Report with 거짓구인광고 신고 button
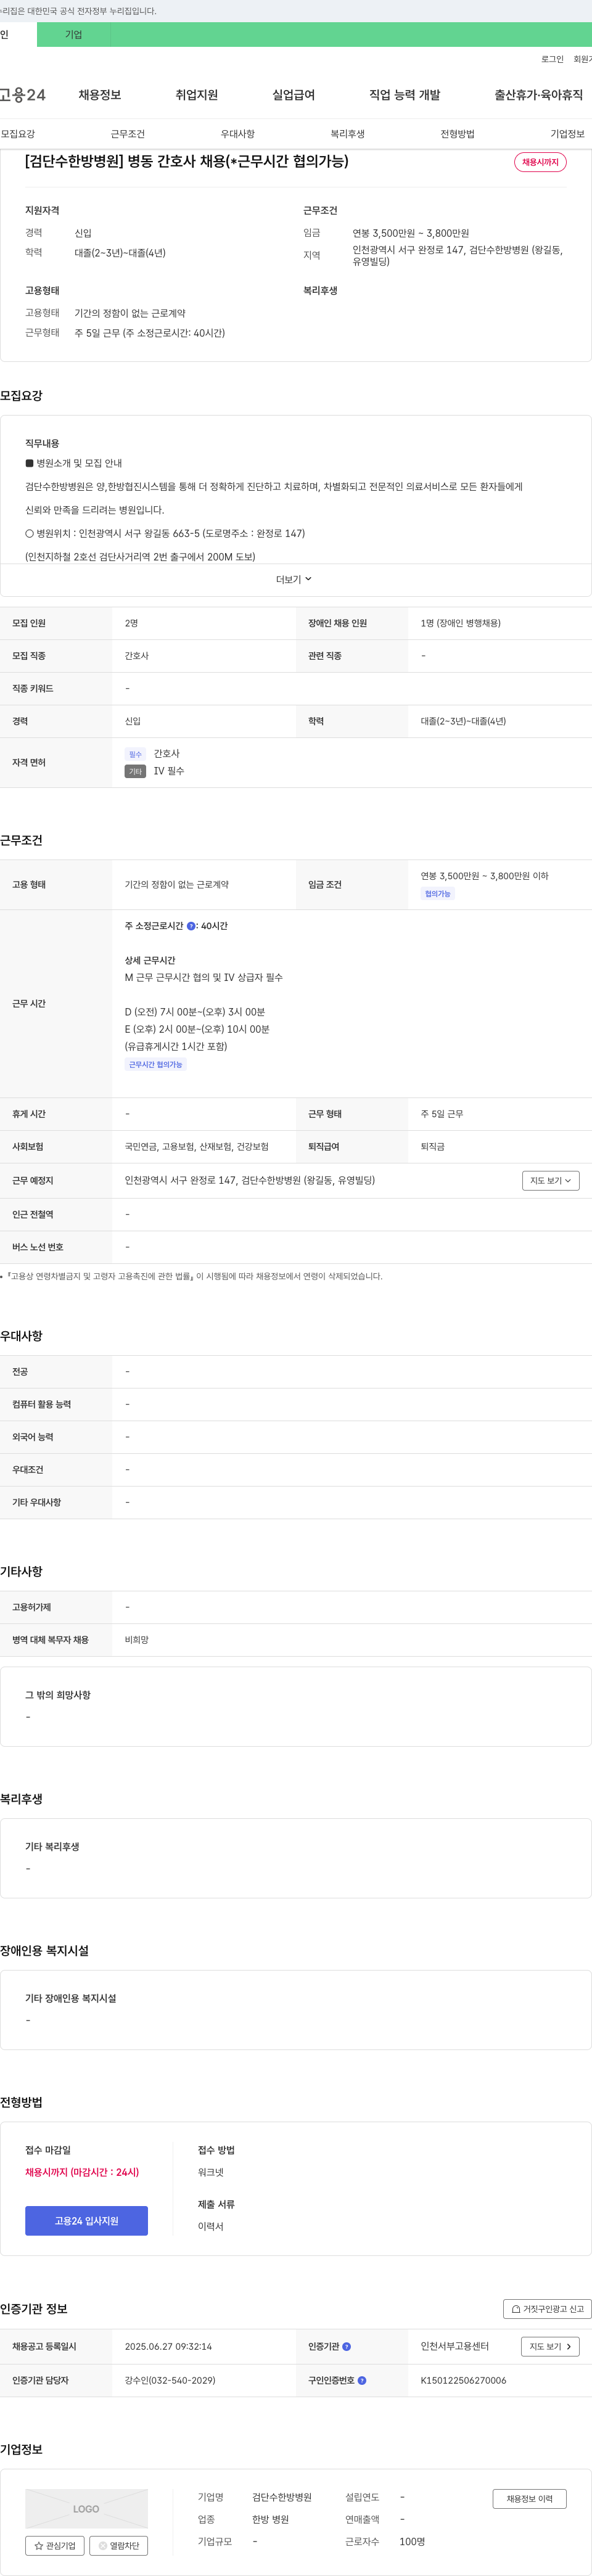Viewport: 592px width, 2576px height. coord(547,2309)
